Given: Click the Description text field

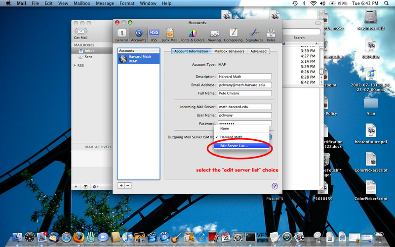Looking at the screenshot, I should (x=244, y=77).
